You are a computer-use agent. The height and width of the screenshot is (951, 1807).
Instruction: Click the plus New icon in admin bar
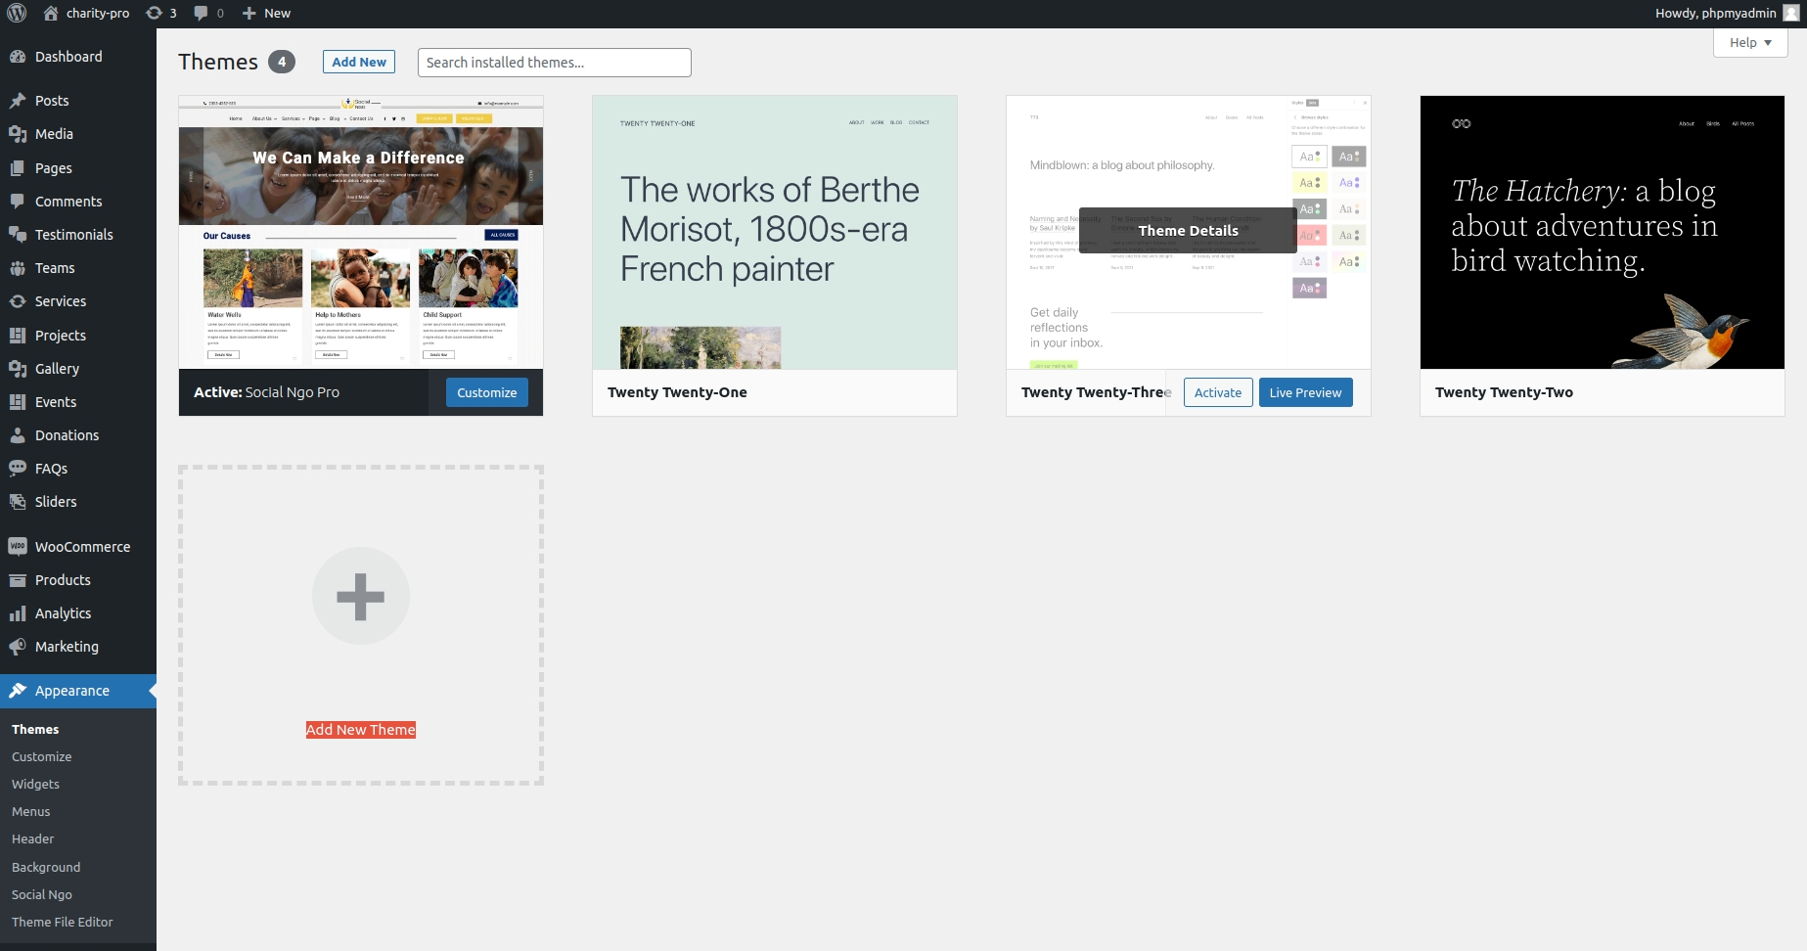(x=248, y=13)
